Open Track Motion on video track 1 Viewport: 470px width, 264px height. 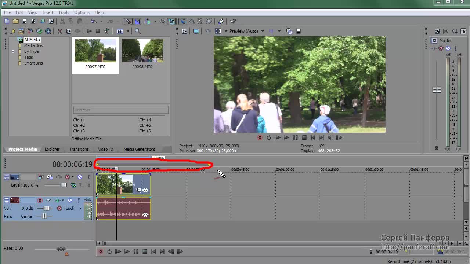click(x=50, y=177)
